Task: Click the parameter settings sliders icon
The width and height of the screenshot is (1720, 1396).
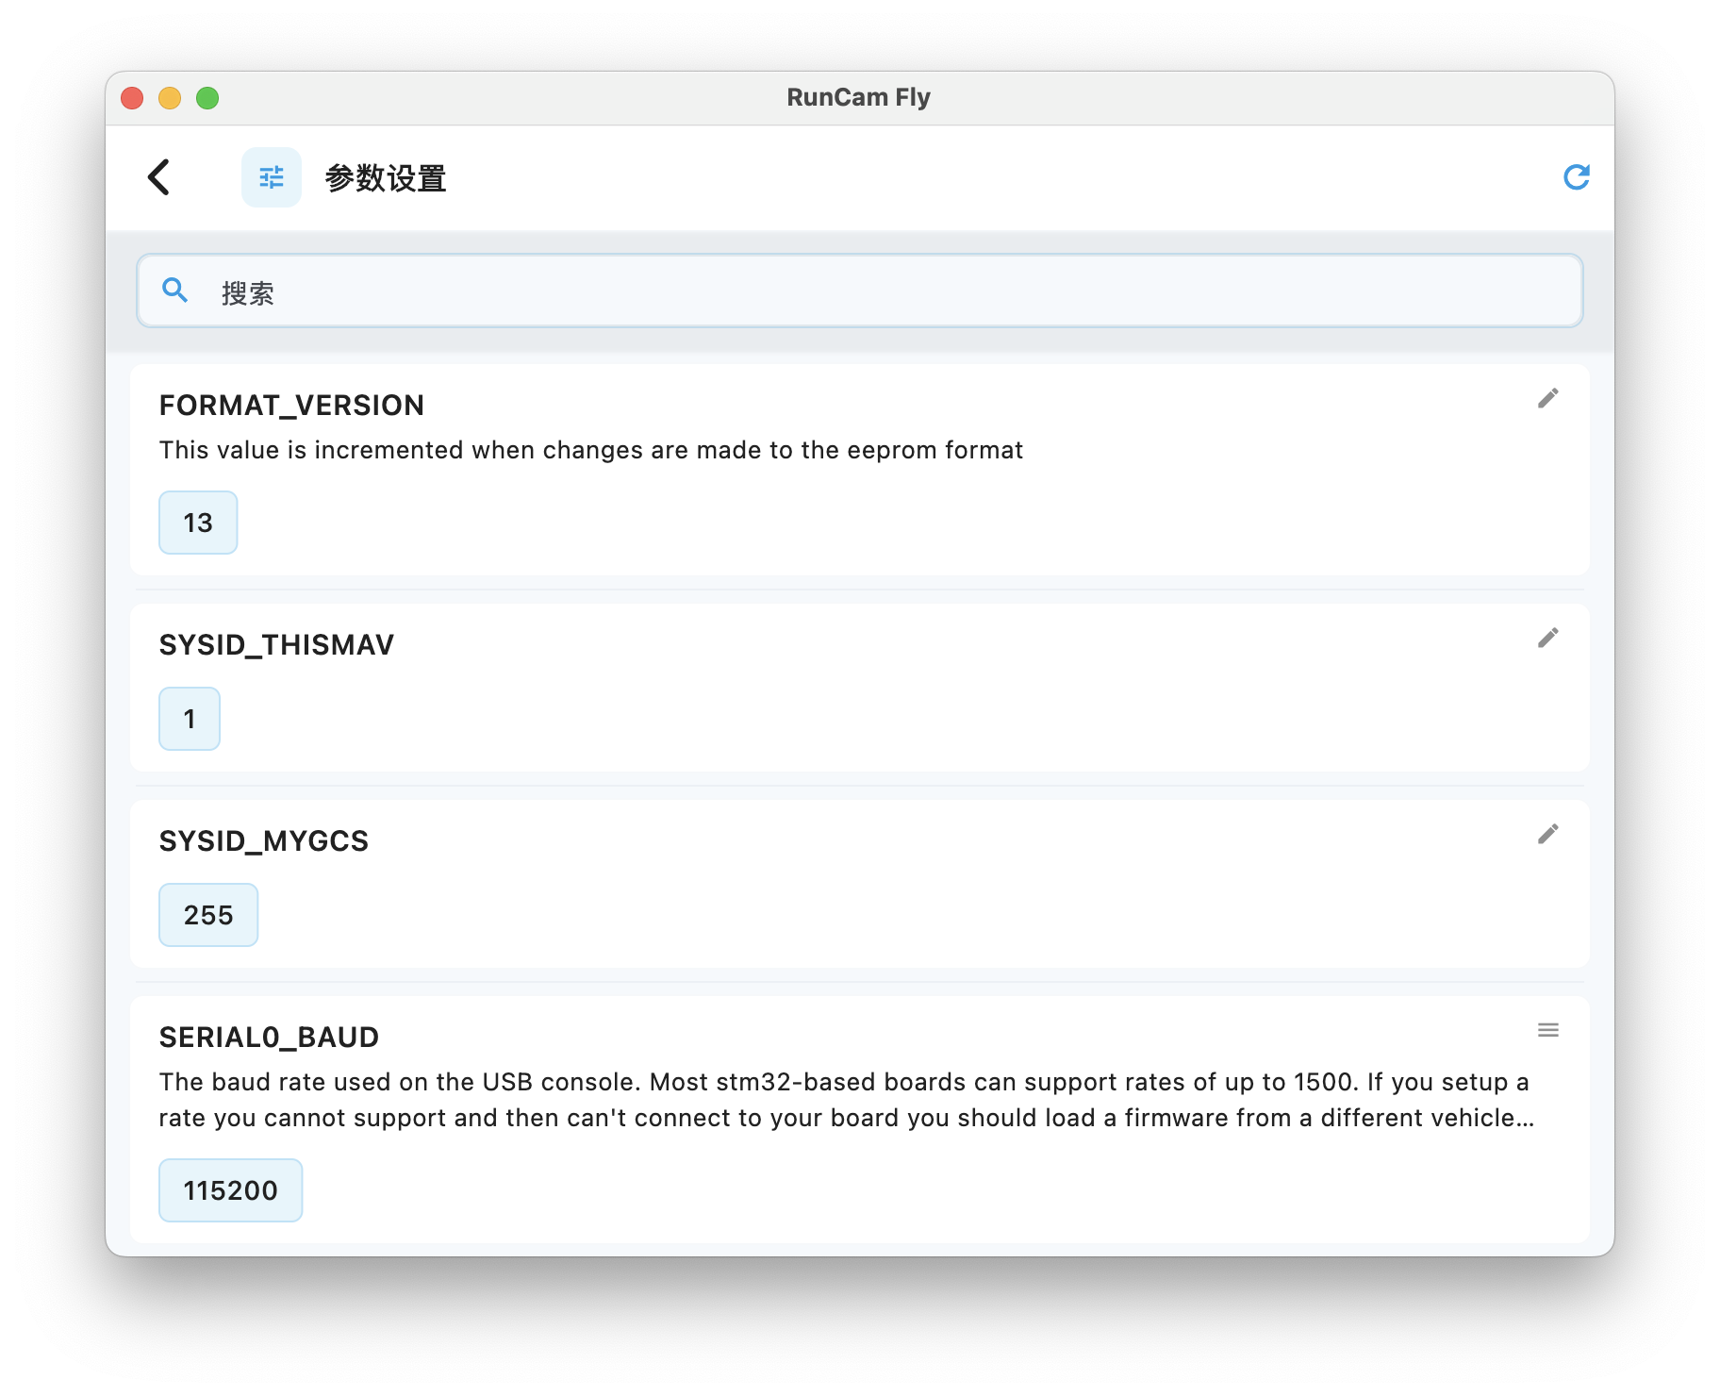Action: pyautogui.click(x=272, y=177)
